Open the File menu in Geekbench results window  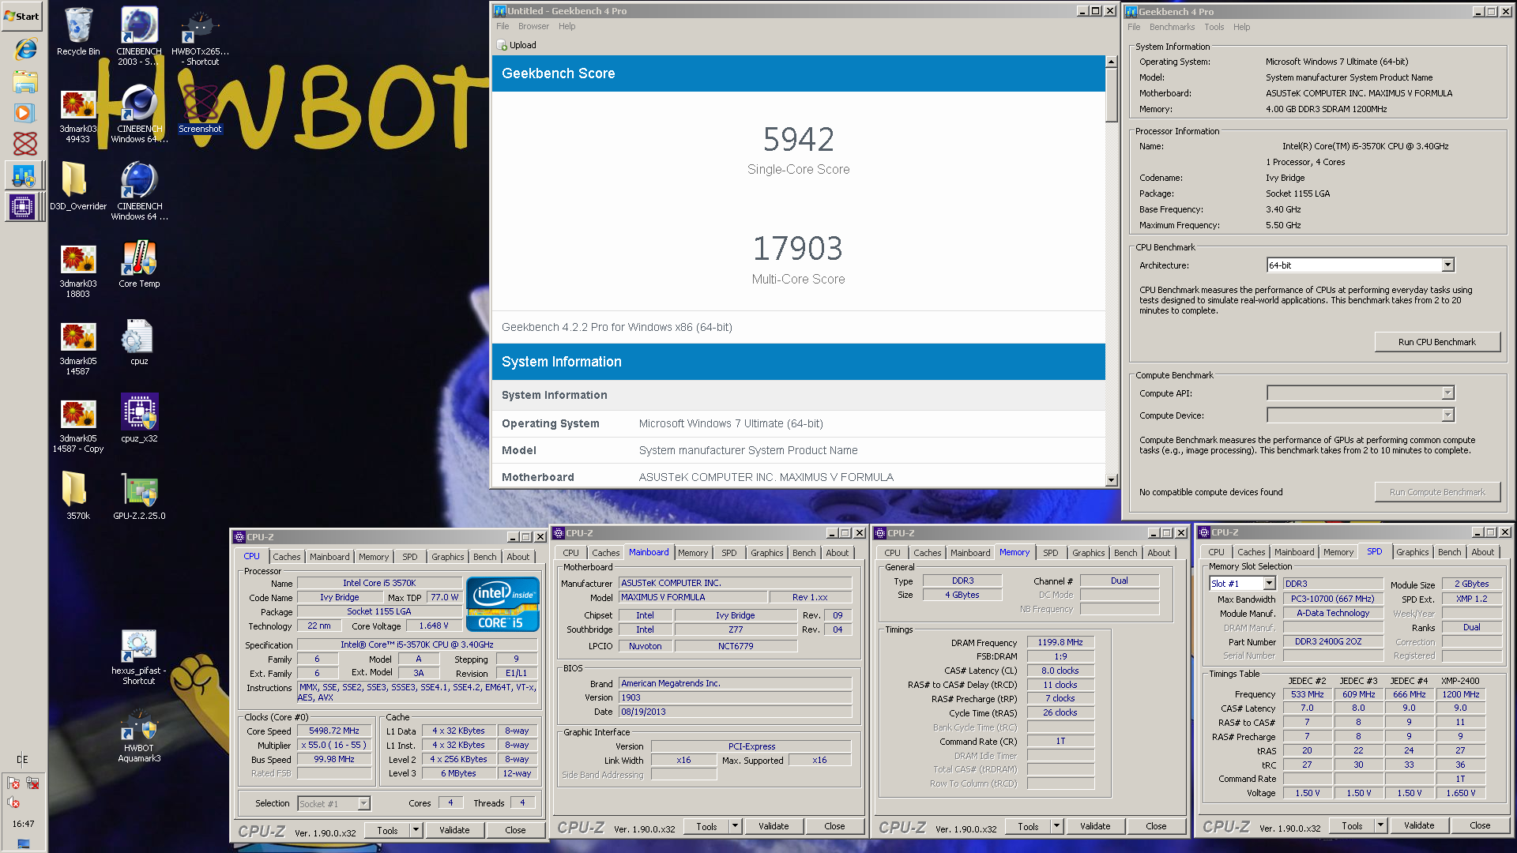[x=503, y=26]
